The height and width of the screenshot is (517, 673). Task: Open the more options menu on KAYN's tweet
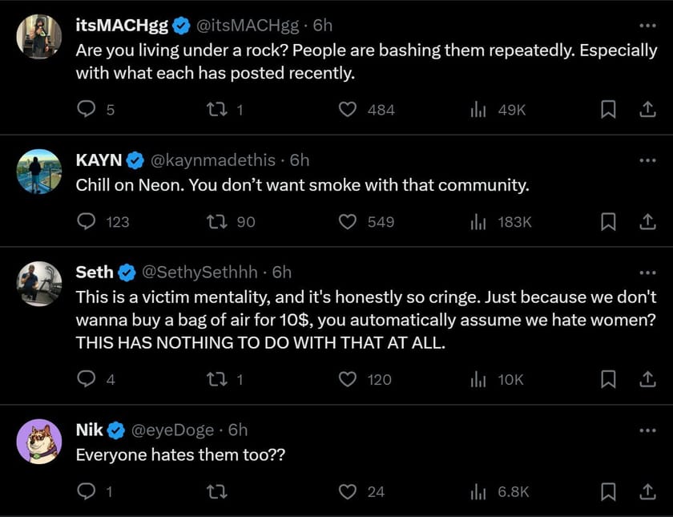[648, 159]
